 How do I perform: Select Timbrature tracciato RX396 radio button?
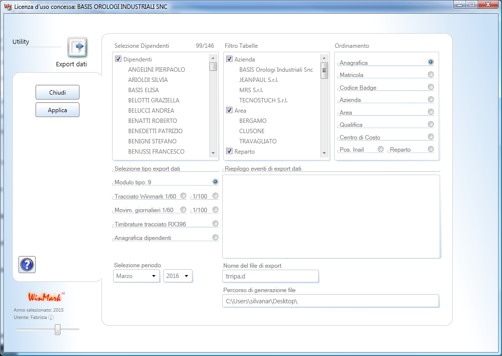[215, 223]
